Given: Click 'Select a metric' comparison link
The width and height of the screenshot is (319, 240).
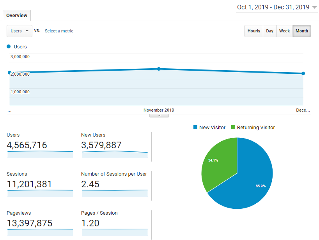Looking at the screenshot, I should [59, 31].
